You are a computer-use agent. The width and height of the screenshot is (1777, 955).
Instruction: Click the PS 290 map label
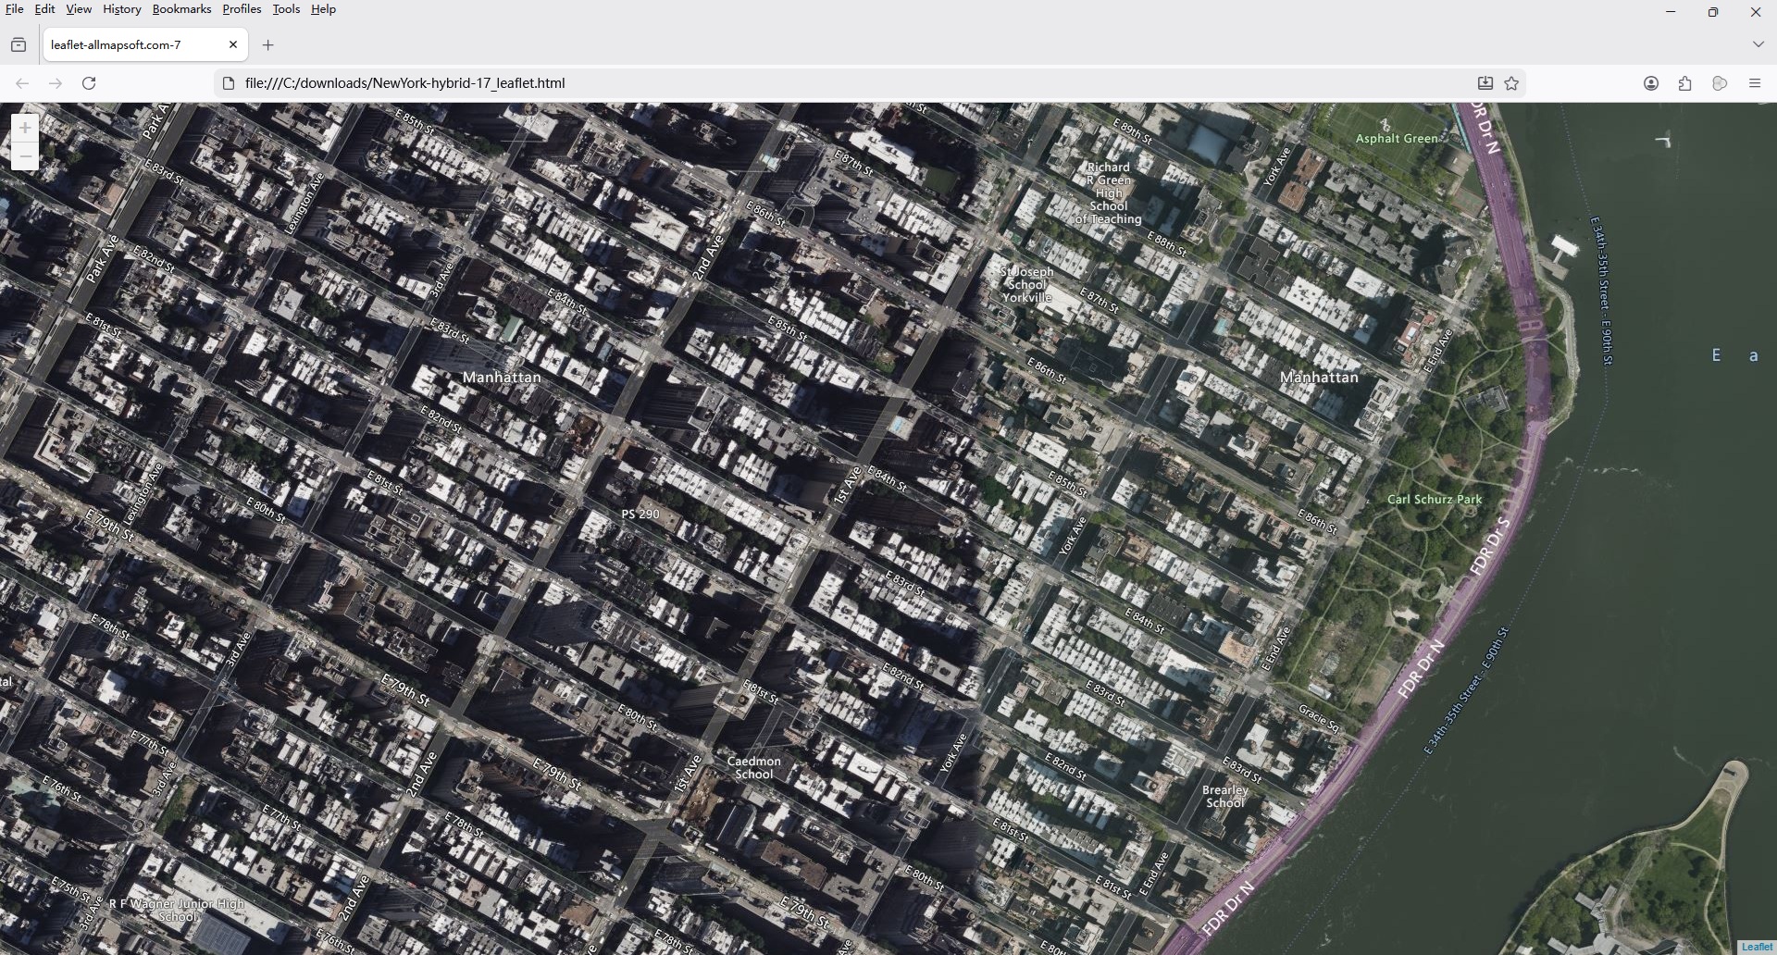click(x=640, y=514)
